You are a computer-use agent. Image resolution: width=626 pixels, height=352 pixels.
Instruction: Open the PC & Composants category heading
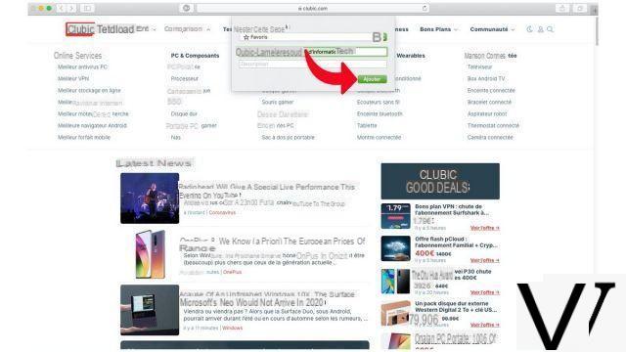tap(195, 56)
